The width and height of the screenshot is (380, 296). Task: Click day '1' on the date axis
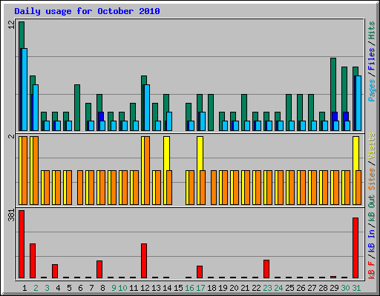[24, 288]
